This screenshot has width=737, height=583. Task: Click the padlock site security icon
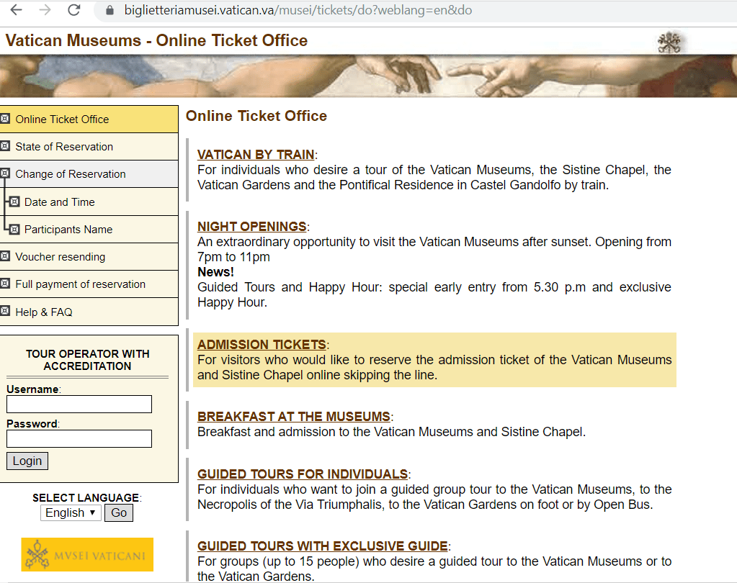[110, 10]
